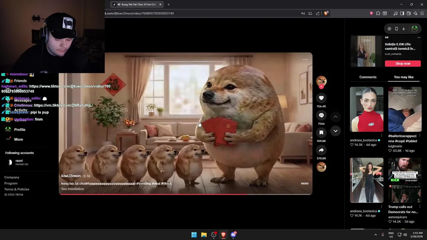Open the media control music note icon

point(396,13)
